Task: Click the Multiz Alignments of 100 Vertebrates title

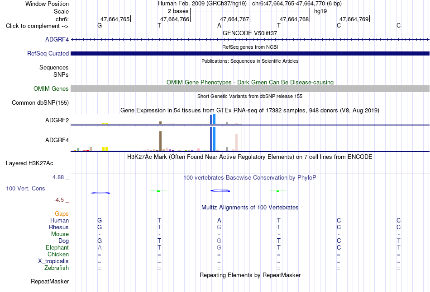Action: pyautogui.click(x=250, y=207)
